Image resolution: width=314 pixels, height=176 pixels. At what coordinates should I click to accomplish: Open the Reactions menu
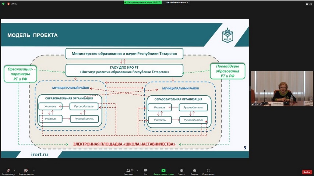[194, 172]
